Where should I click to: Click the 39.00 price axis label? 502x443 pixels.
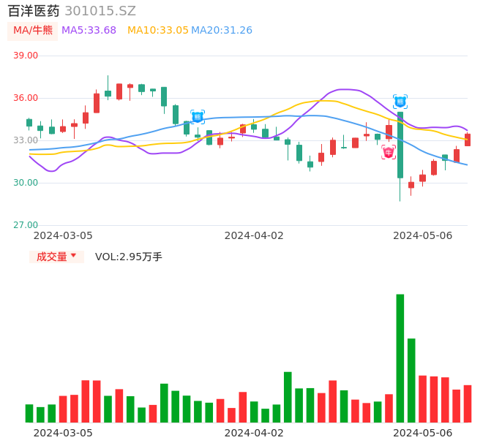(x=26, y=56)
